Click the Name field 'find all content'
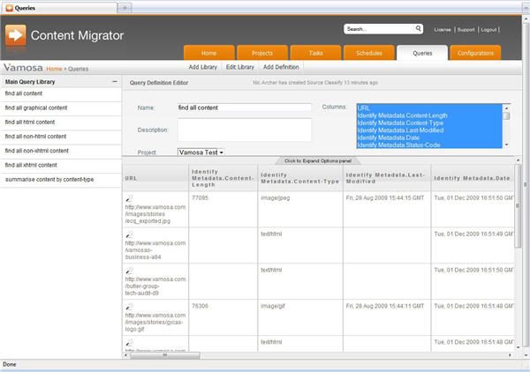The height and width of the screenshot is (372, 530). coord(245,108)
